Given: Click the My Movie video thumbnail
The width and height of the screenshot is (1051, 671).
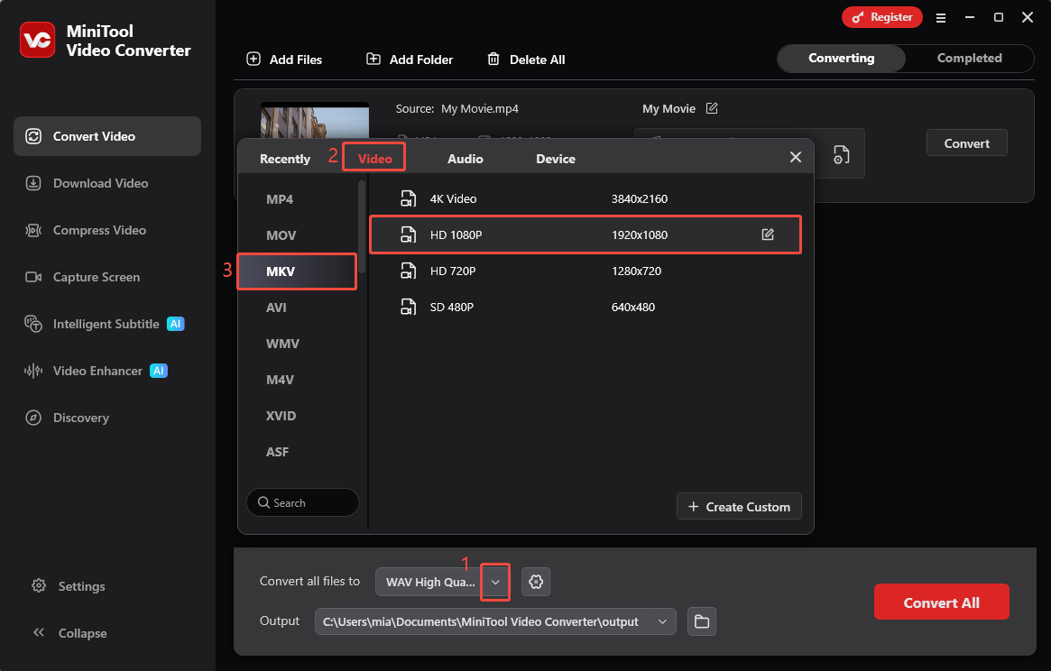Looking at the screenshot, I should coord(314,122).
